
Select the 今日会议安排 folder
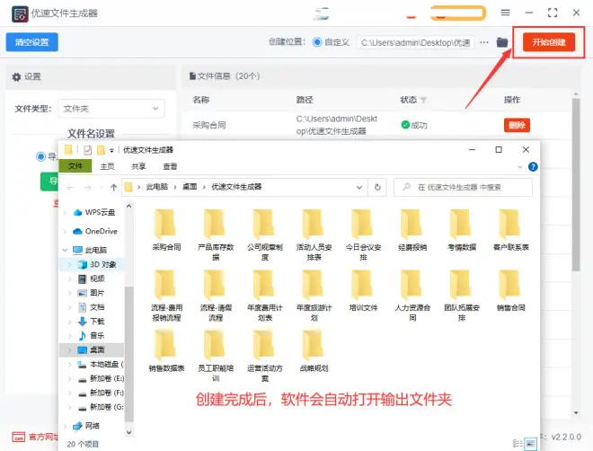pos(363,234)
